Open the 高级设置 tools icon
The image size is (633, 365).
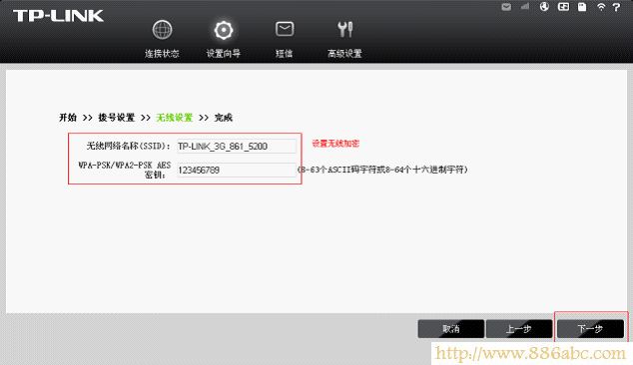coord(345,29)
